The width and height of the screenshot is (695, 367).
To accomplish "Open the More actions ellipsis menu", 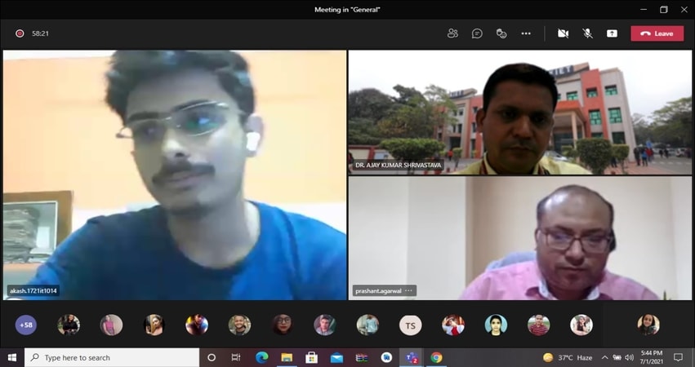I will (x=526, y=33).
